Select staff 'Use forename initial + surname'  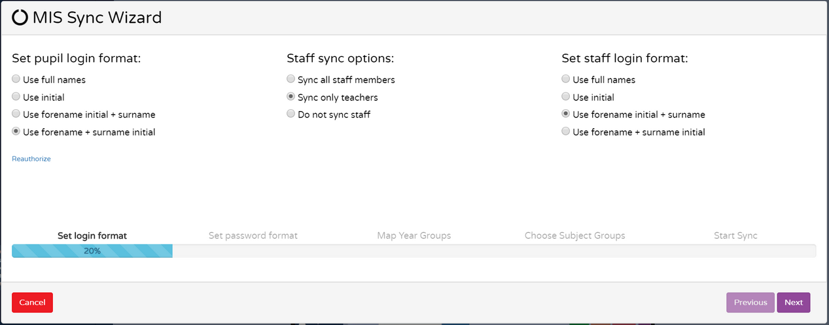[x=566, y=114]
